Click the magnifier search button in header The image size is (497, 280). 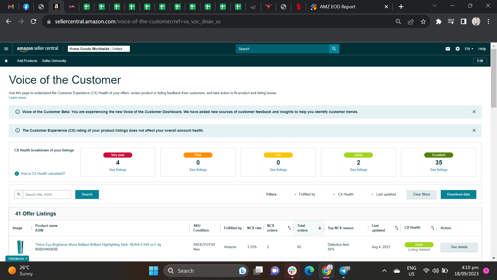point(334,49)
